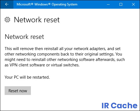Close the Network reset window
The height and width of the screenshot is (111, 140).
pos(133,4)
